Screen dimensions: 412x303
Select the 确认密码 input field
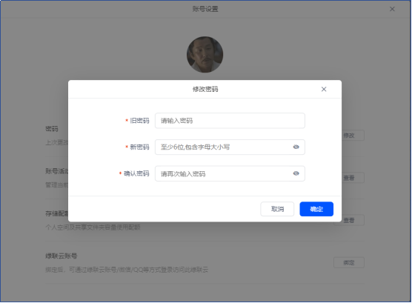point(230,173)
